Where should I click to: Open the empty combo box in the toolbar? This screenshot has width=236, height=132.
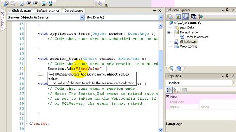pos(76,3)
